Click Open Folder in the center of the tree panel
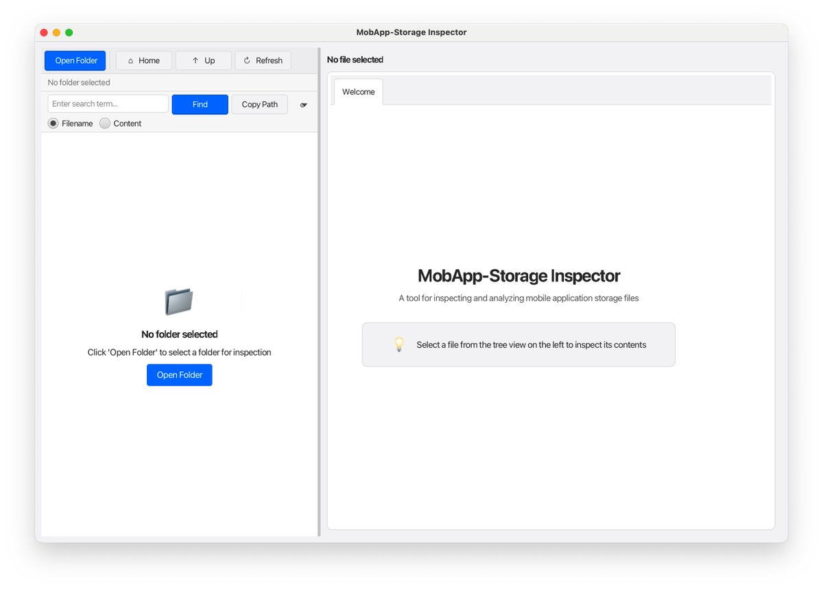This screenshot has width=823, height=589. [179, 375]
